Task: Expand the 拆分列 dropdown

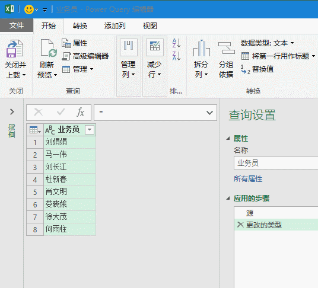Action: click(x=206, y=75)
